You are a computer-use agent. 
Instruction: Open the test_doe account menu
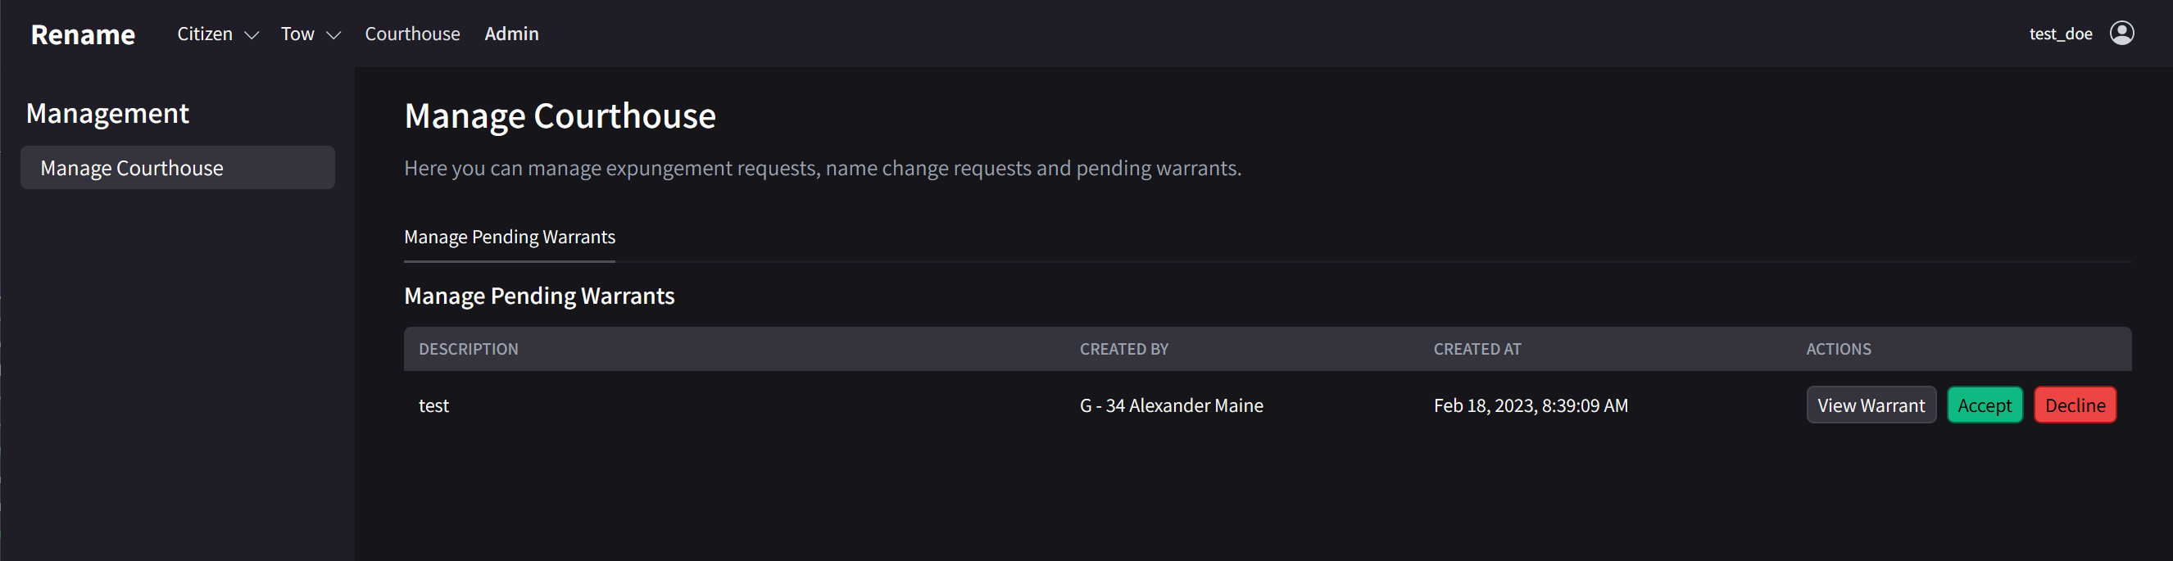(x=2062, y=33)
